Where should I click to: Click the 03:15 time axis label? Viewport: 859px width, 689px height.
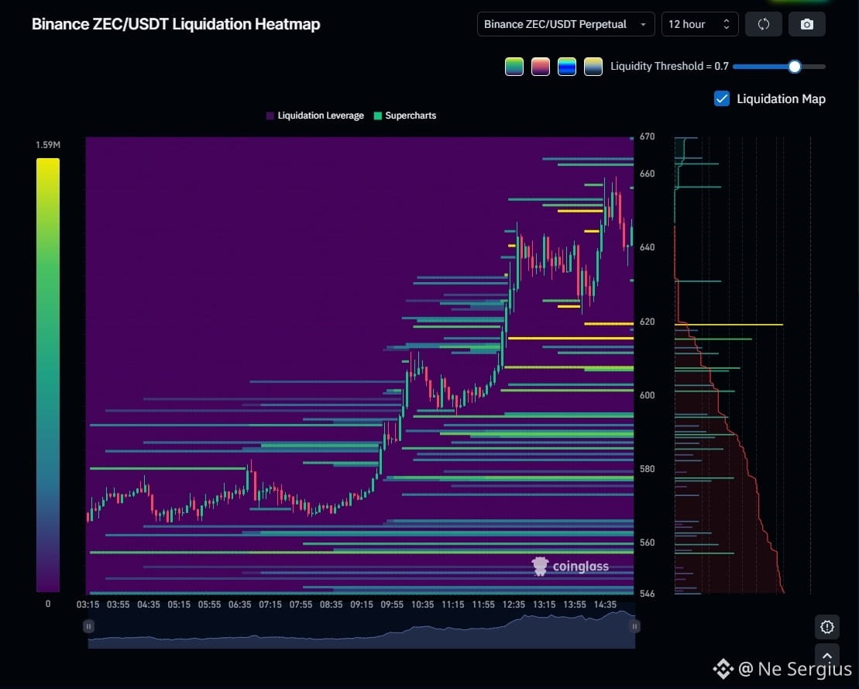tap(88, 604)
